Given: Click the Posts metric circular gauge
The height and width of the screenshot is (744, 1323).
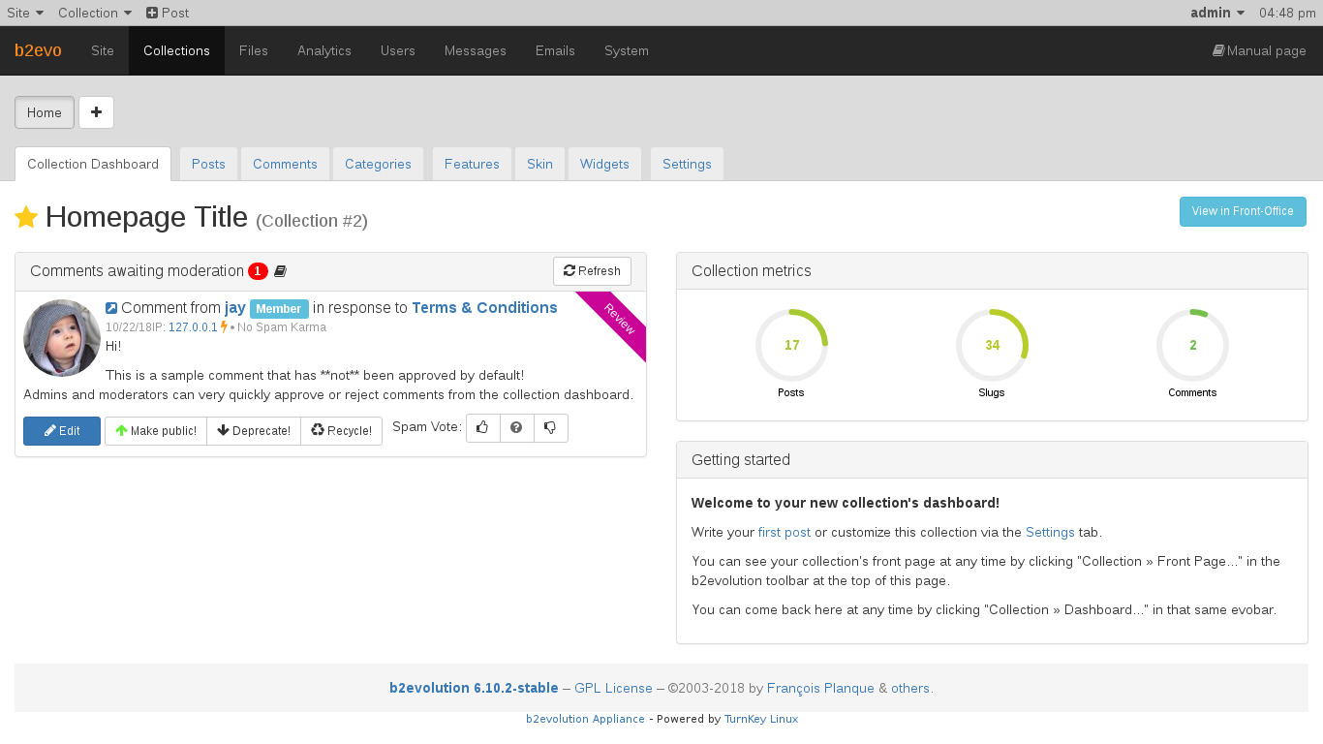Looking at the screenshot, I should point(791,345).
